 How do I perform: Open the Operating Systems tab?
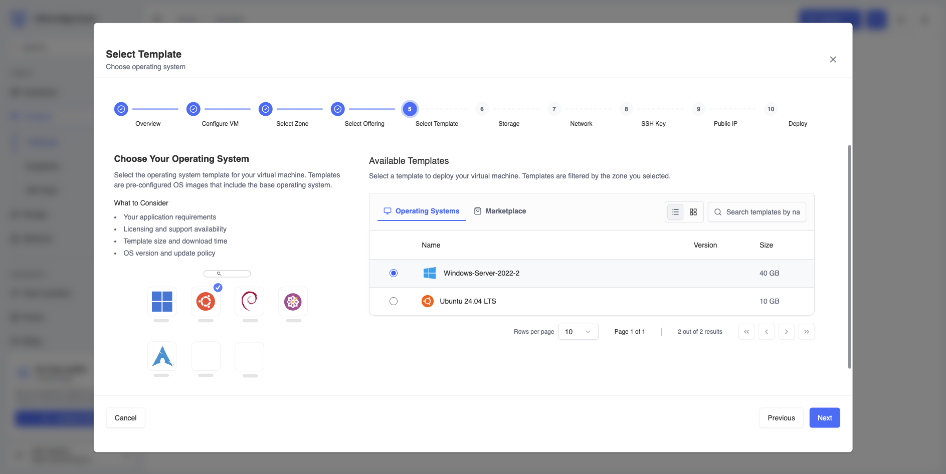pyautogui.click(x=422, y=211)
